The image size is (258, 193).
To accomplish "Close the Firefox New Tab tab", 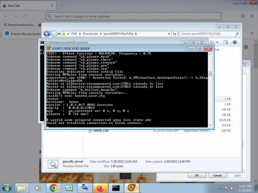I will [x=52, y=6].
